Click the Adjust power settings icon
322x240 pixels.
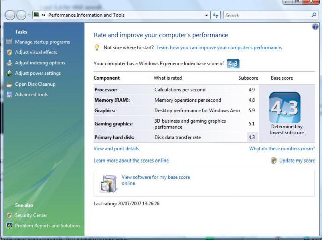pos(9,73)
